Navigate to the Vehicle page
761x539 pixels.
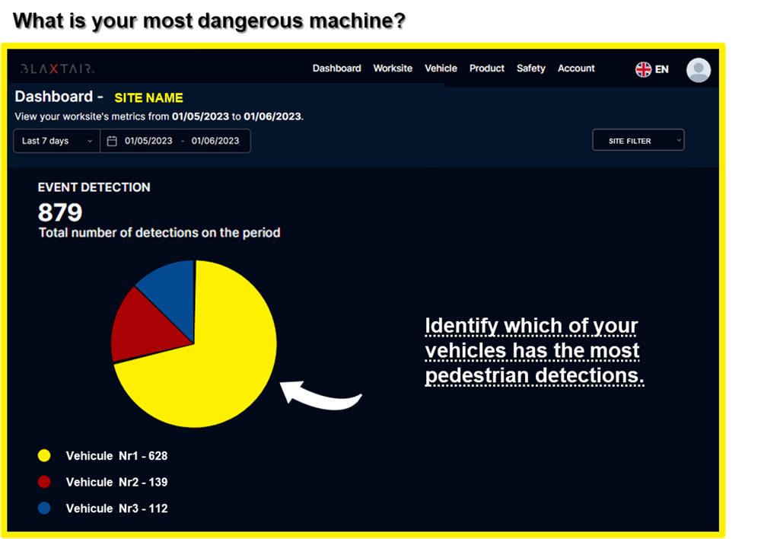(x=441, y=69)
